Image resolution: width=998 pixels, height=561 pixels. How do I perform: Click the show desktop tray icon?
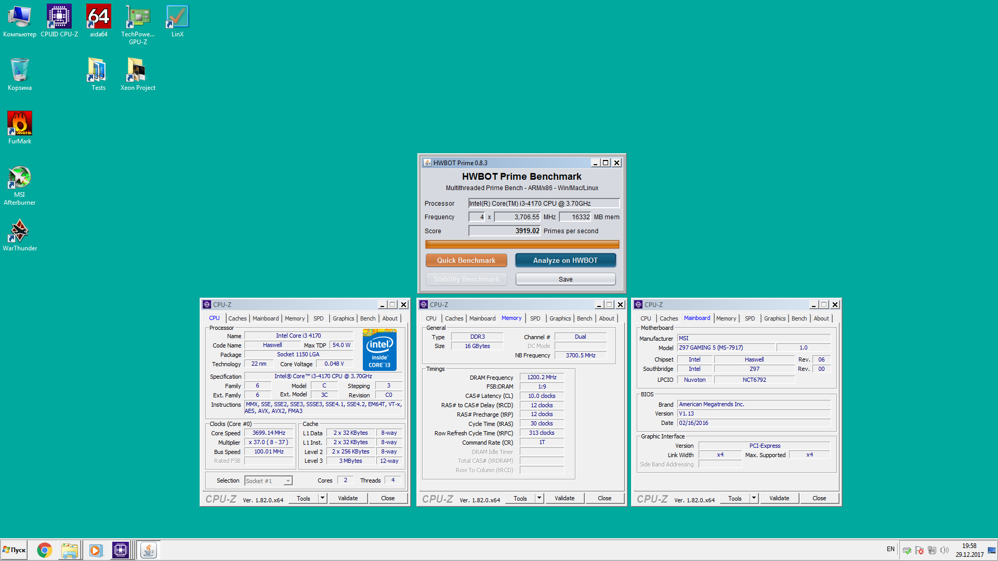[991, 550]
